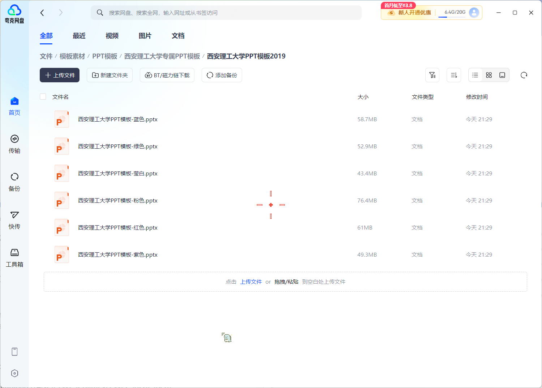Select the 最近 tab
The image size is (542, 388).
79,36
